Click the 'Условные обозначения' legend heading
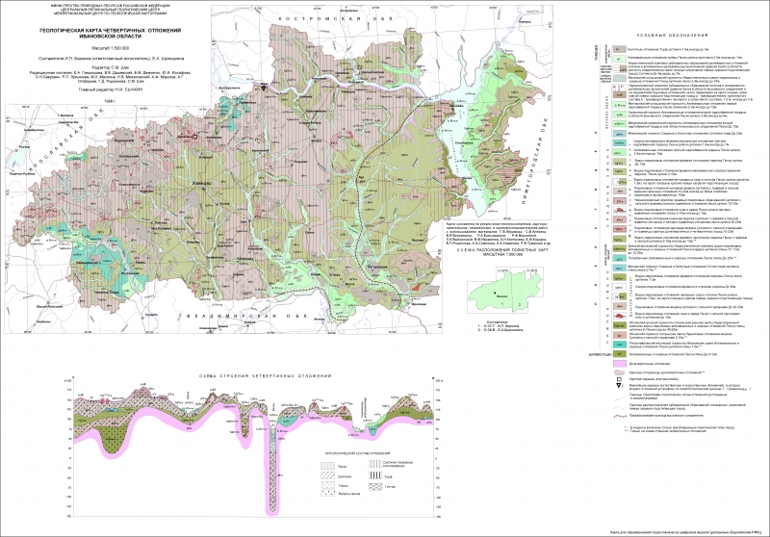The height and width of the screenshot is (537, 770). pos(672,36)
